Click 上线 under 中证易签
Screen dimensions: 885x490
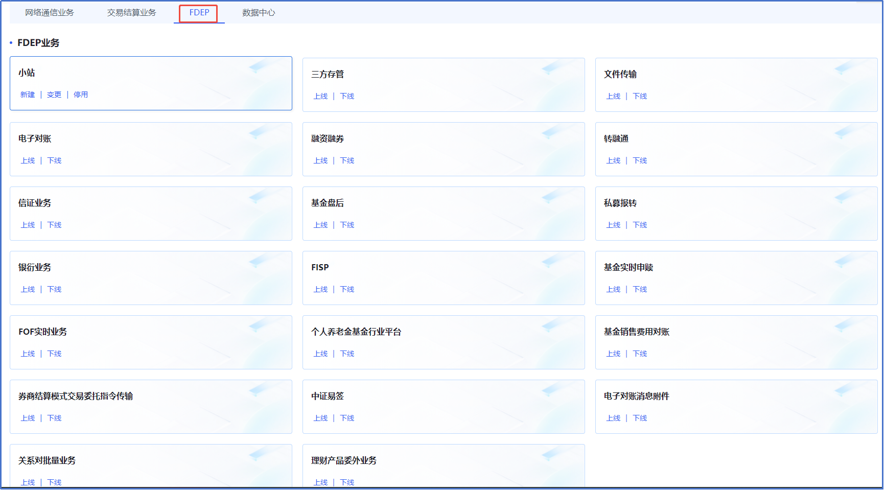pos(321,418)
